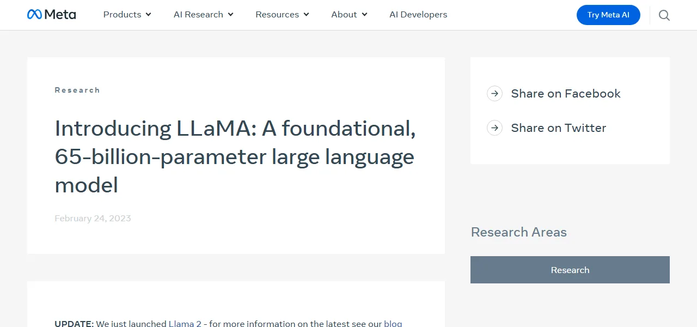Click arrow icon beside Share on Facebook
The height and width of the screenshot is (327, 697).
tap(494, 94)
